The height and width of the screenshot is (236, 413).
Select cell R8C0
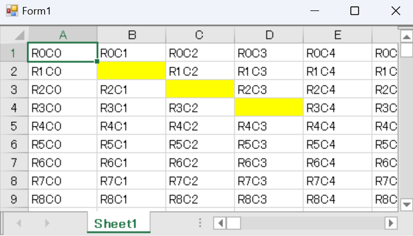(x=63, y=198)
